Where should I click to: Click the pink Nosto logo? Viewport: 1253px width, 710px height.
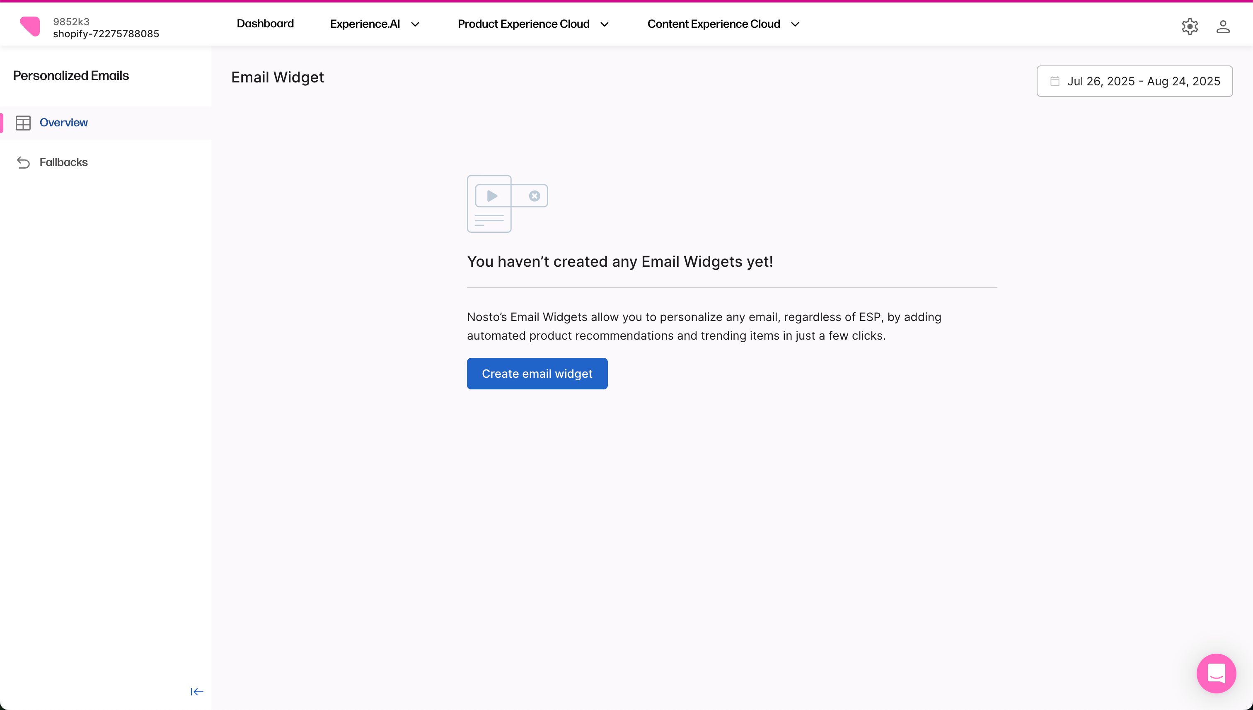30,27
